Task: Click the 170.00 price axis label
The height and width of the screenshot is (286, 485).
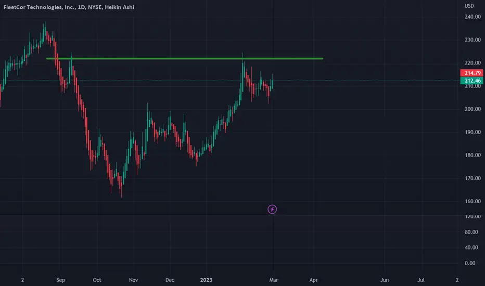Action: click(473, 178)
